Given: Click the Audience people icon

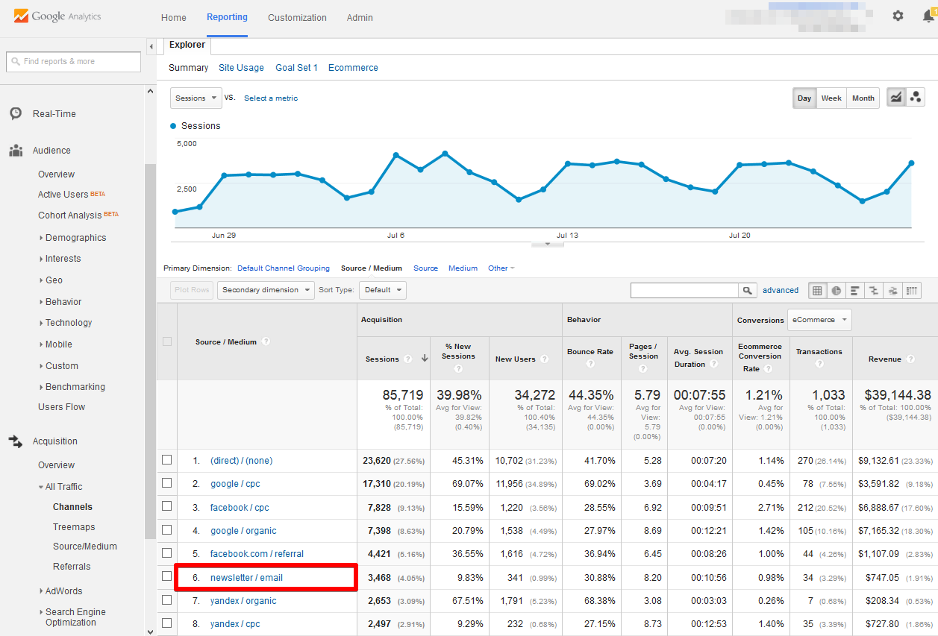Looking at the screenshot, I should click(16, 151).
